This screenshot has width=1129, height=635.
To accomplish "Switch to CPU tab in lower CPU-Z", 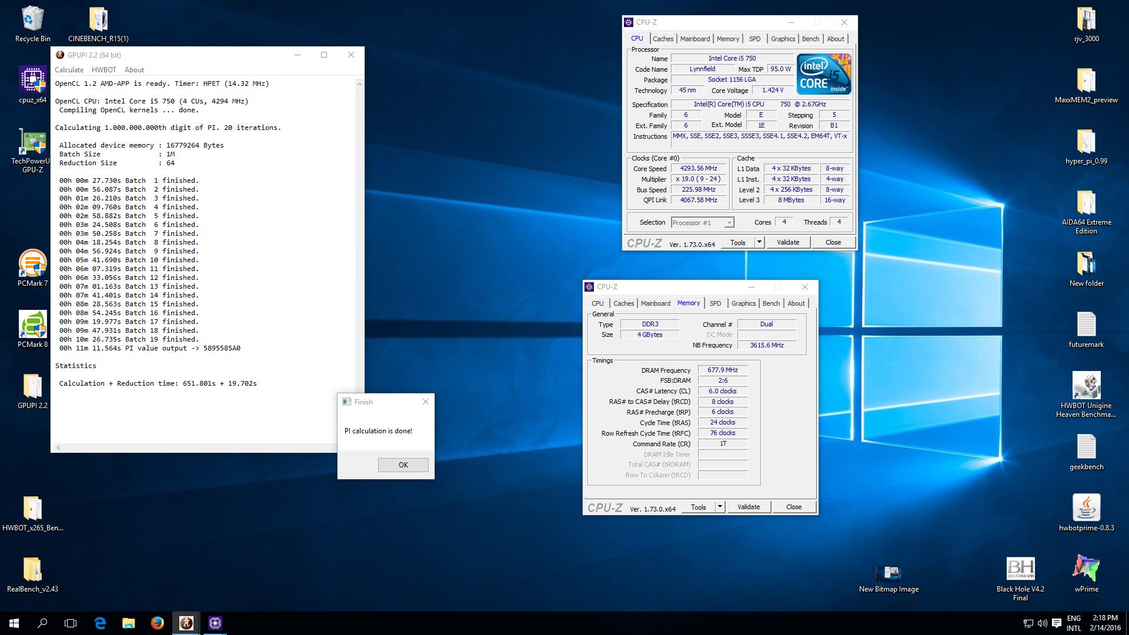I will coord(597,303).
